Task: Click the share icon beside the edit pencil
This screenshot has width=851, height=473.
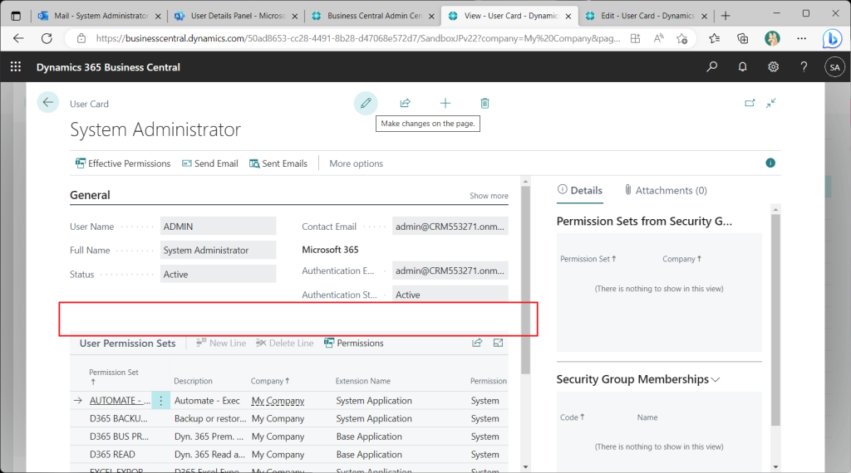Action: 406,103
